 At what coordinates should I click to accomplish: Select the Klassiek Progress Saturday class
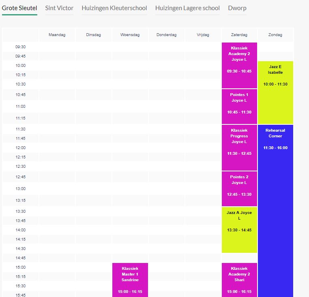point(239,148)
